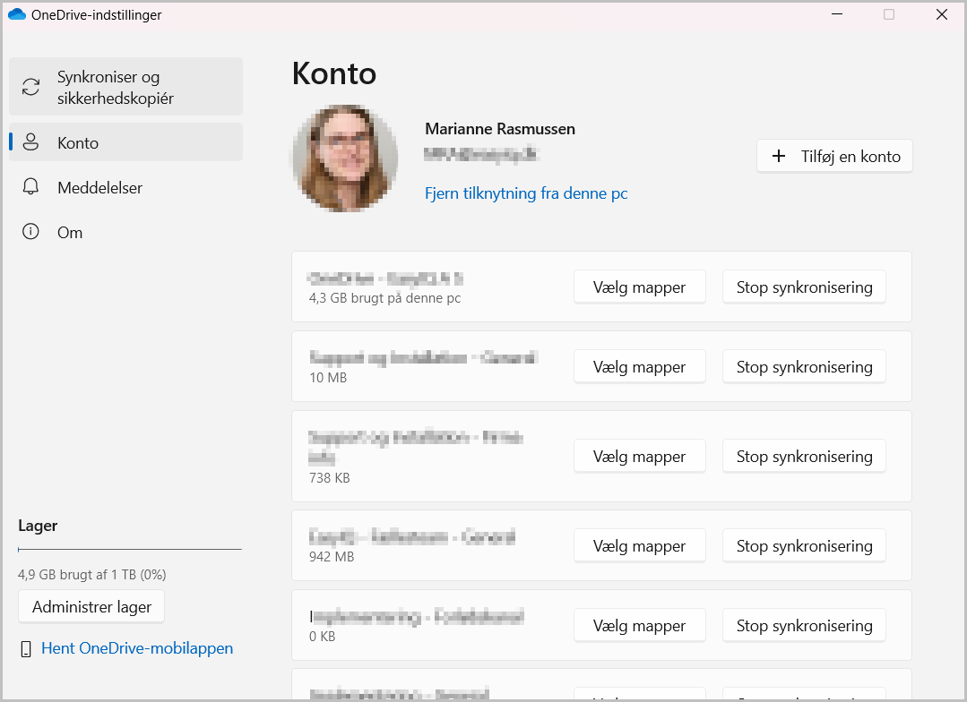Stop synkronisering for the 0 KB library
Viewport: 967px width, 702px height.
(x=804, y=626)
